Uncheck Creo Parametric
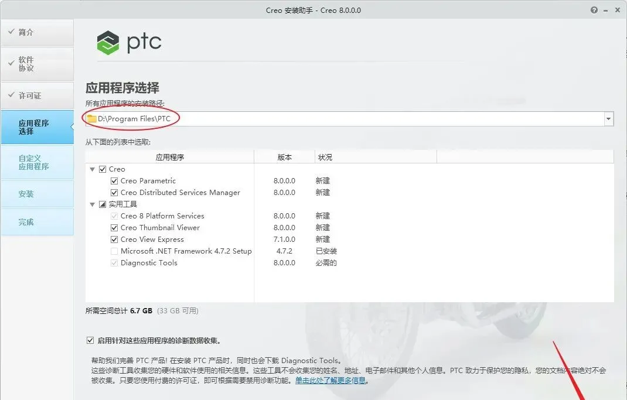Screen dimensions: 627x400 (x=114, y=181)
